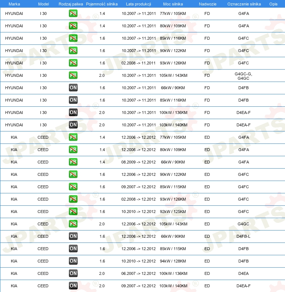Click CEED in the 92kW / 125KM row
Image resolution: width=285 pixels, height=292 pixels.
[x=43, y=212]
